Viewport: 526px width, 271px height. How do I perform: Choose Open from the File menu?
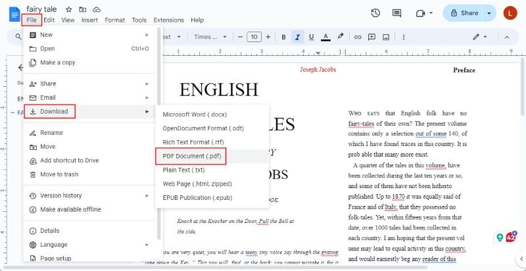(x=89, y=49)
